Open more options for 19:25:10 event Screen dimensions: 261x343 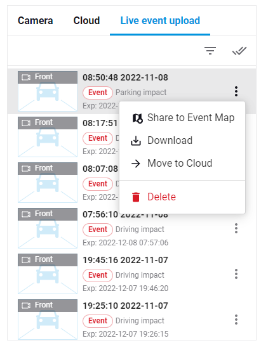point(236,320)
